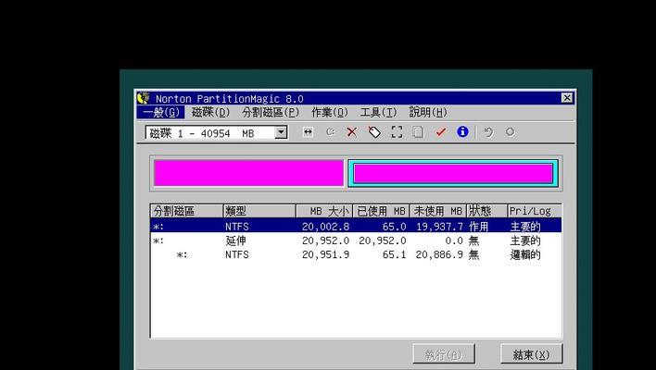The height and width of the screenshot is (370, 656).
Task: Select the 20,002.8 MB NTFS partition row
Action: pyautogui.click(x=356, y=227)
